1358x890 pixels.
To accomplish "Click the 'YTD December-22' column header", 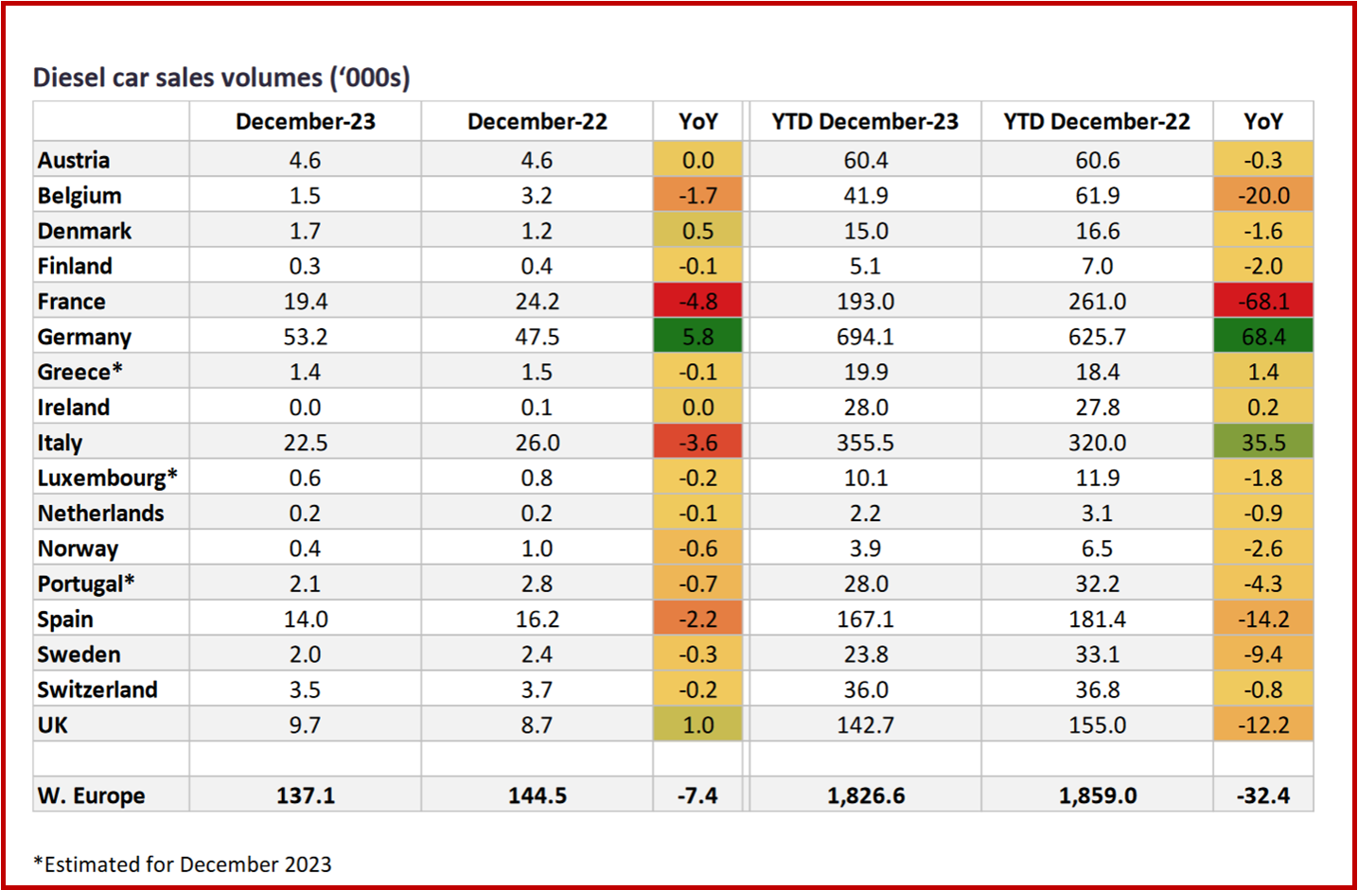I will click(x=1097, y=122).
